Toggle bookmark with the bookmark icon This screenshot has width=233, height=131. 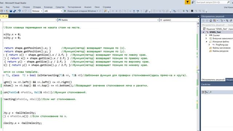tap(192, 11)
